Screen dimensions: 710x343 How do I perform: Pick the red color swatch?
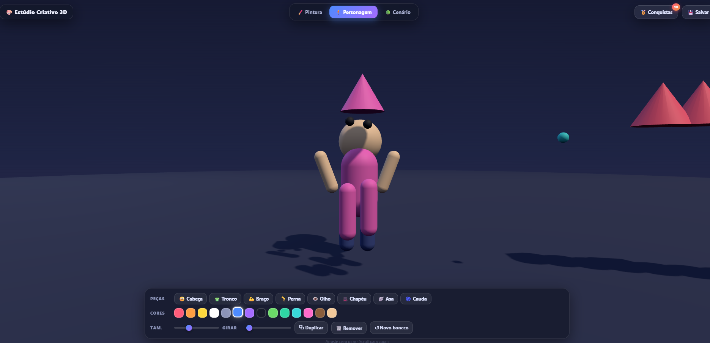point(179,313)
